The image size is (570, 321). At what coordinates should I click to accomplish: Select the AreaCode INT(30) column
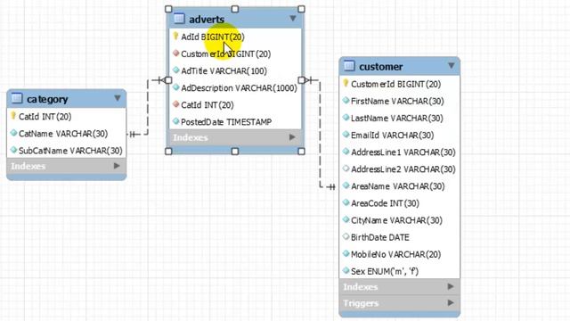point(385,203)
